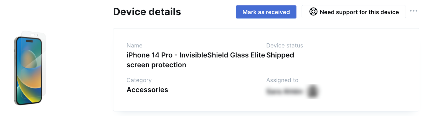Open the blurred assigned user name
The width and height of the screenshot is (429, 116).
pos(284,92)
